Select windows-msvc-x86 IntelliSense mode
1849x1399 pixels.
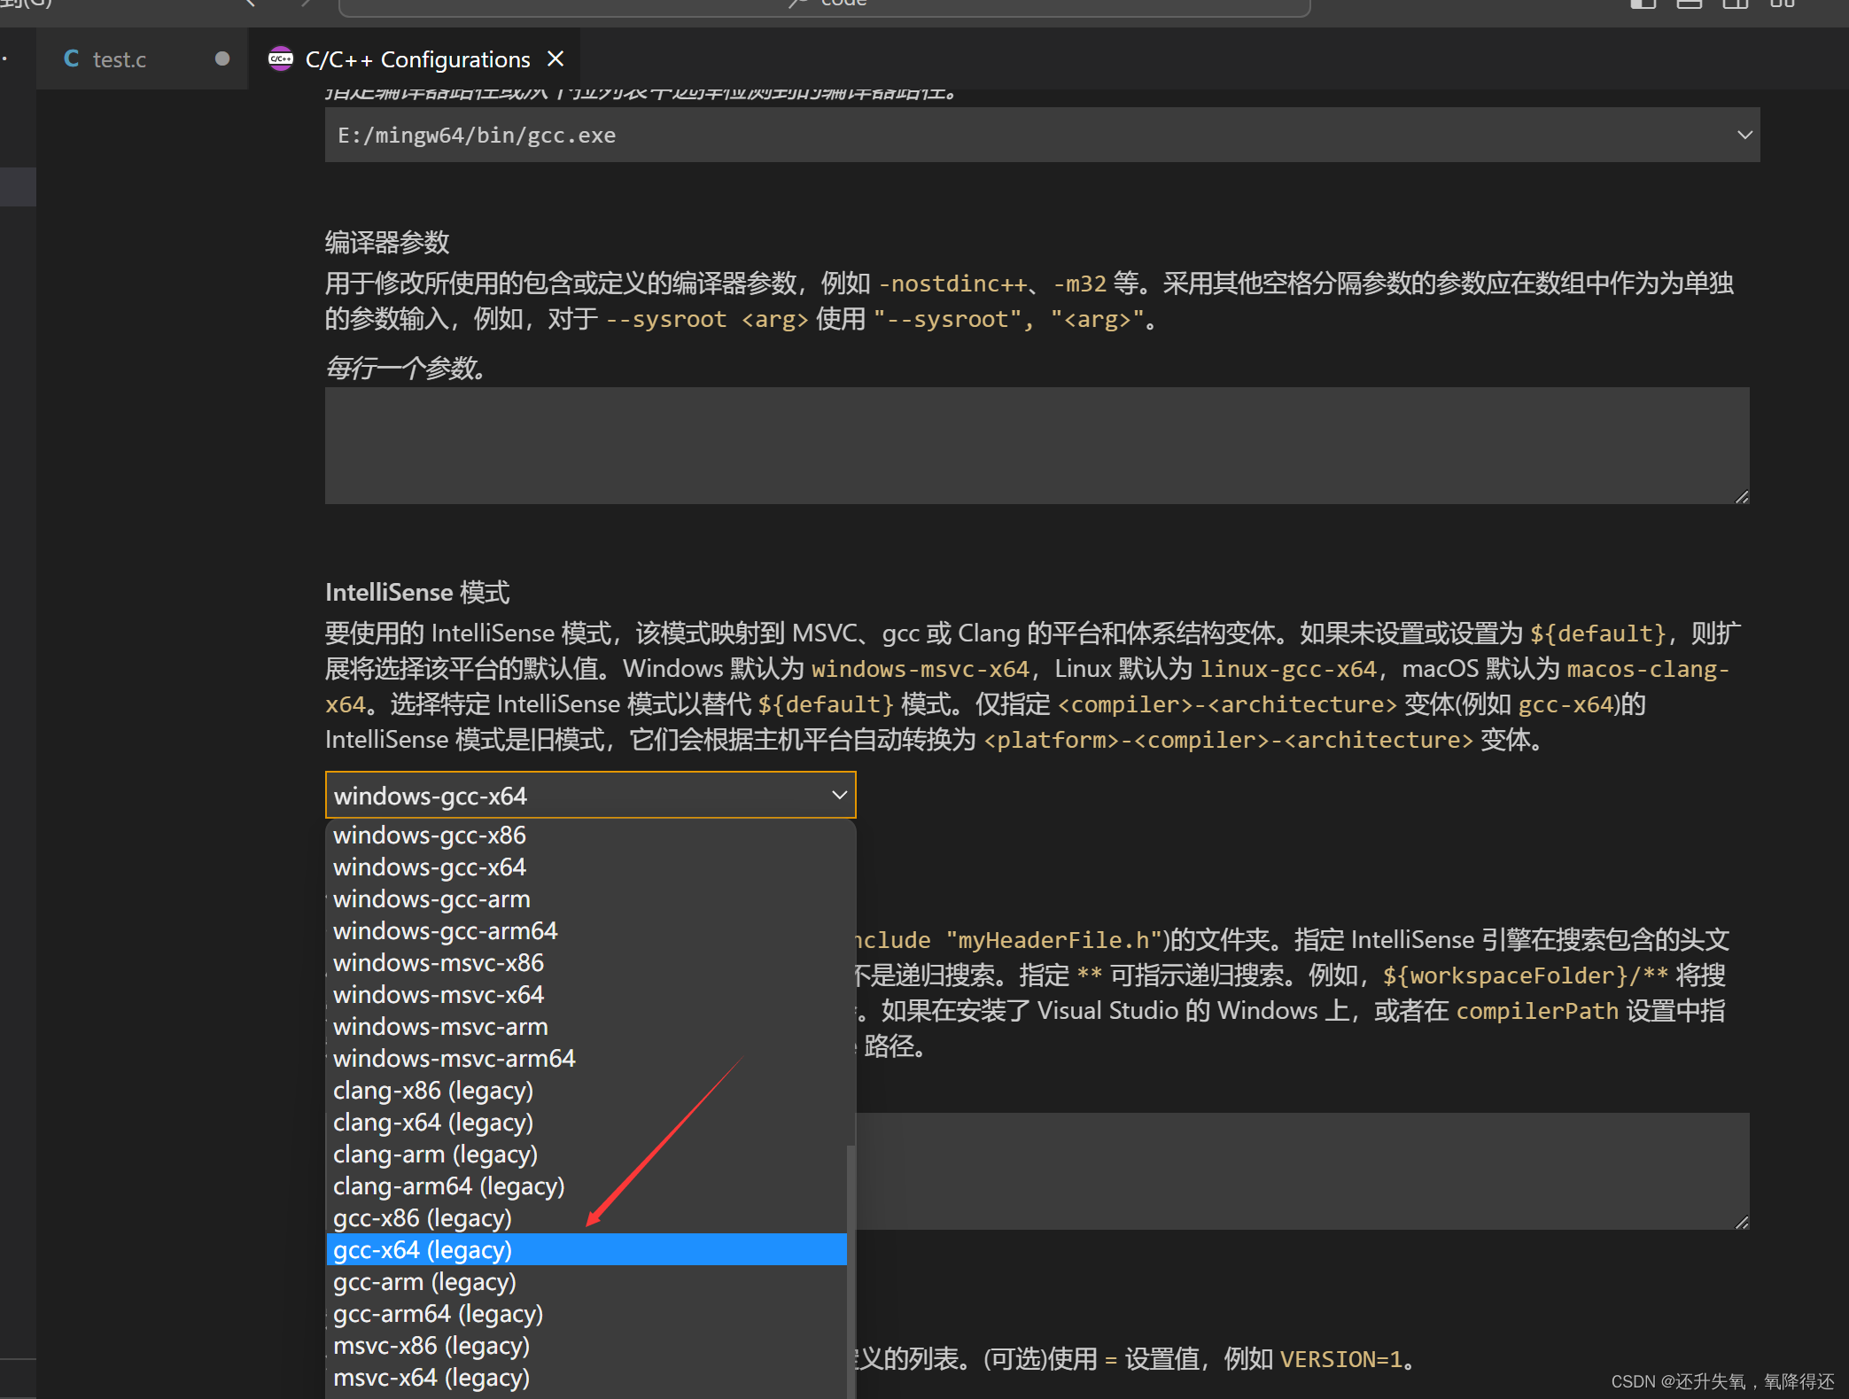point(586,963)
